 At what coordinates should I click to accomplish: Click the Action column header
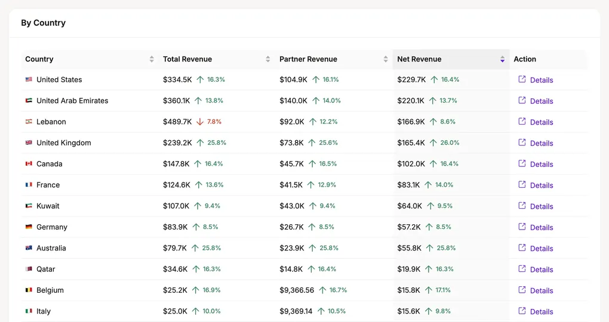[x=525, y=59]
